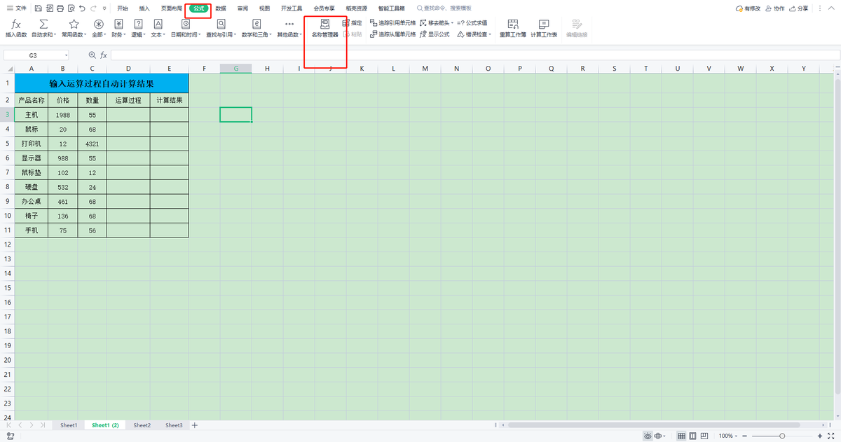Expand the Remove Arrows (移去箭头) dropdown
841x442 pixels.
[453, 23]
